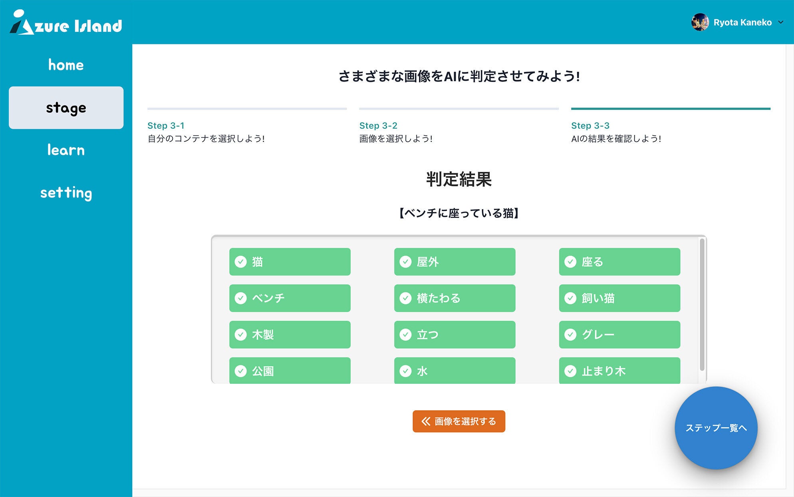Screen dimensions: 794x497
Task: Click the check circle on 横たわる tag
Action: coord(405,298)
